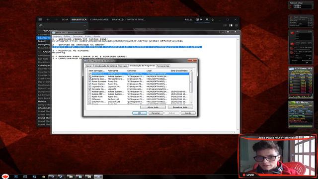Open the Steam library search filter dropdown

pyautogui.click(x=85, y=25)
